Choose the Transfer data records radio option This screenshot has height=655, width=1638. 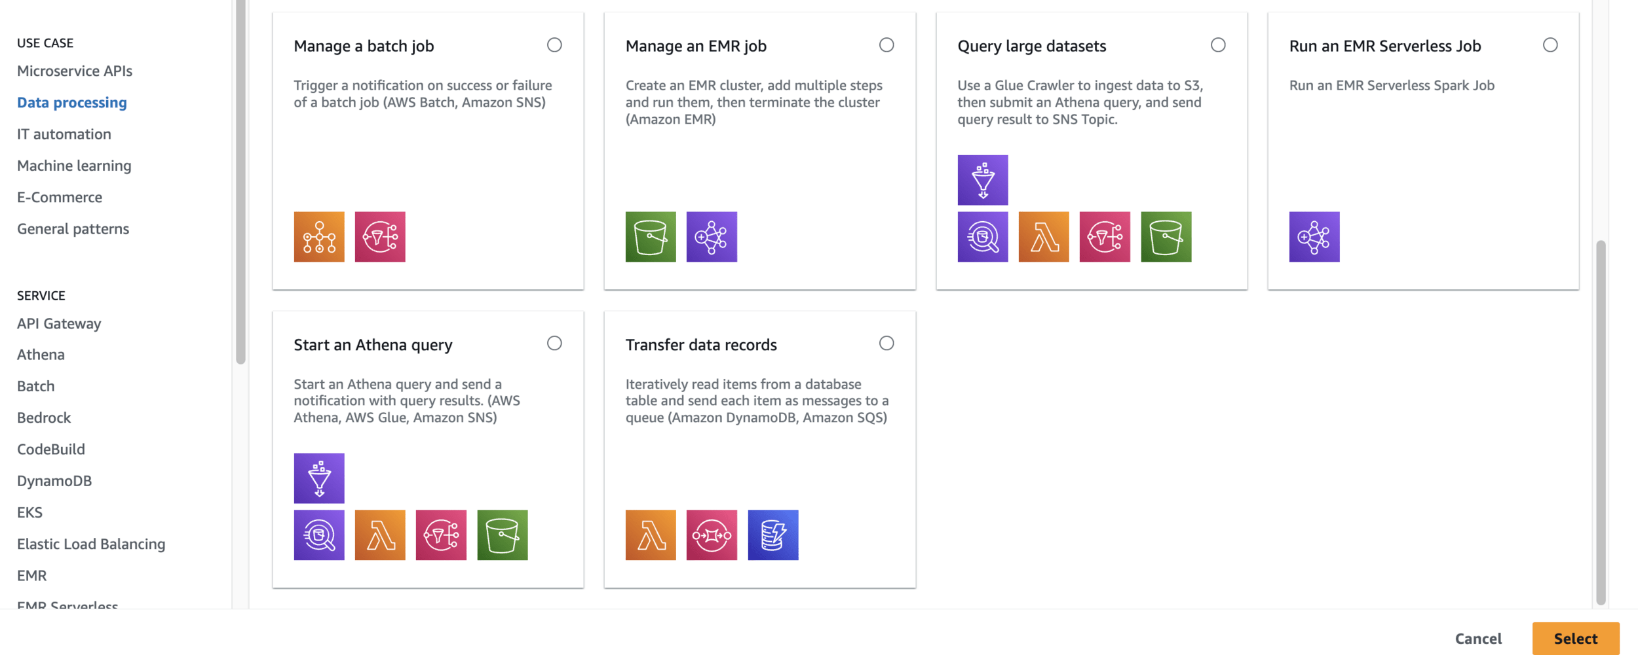pos(886,344)
